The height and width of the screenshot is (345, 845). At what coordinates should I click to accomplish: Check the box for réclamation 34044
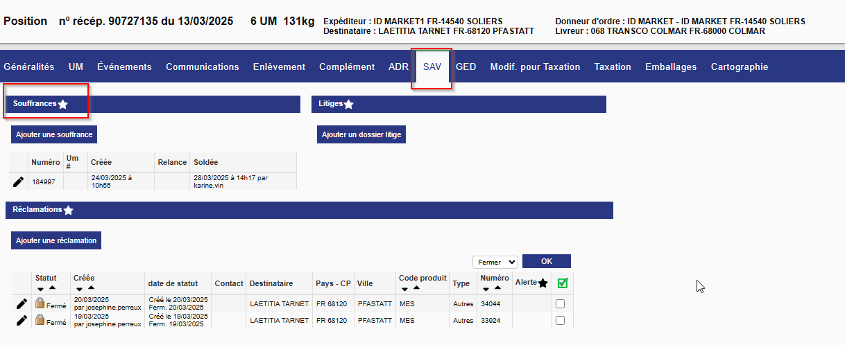pos(560,303)
